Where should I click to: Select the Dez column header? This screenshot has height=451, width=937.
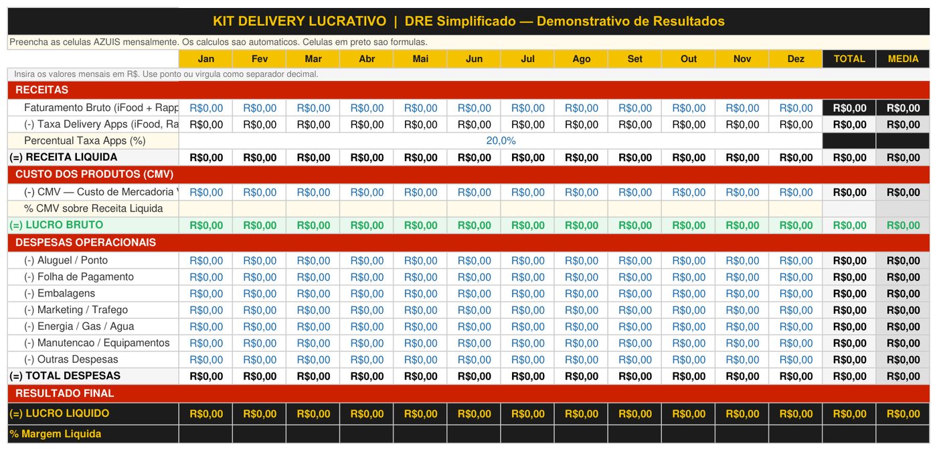(796, 59)
